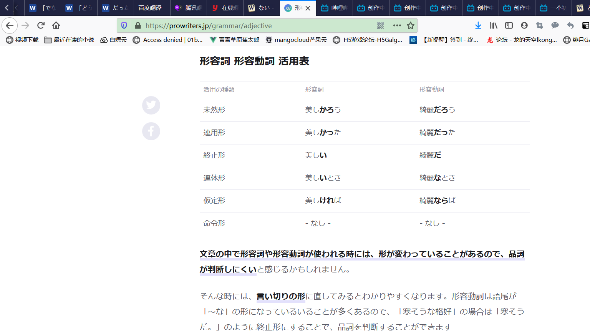The height and width of the screenshot is (332, 590).
Task: Select the 美しかろう cell
Action: click(323, 110)
